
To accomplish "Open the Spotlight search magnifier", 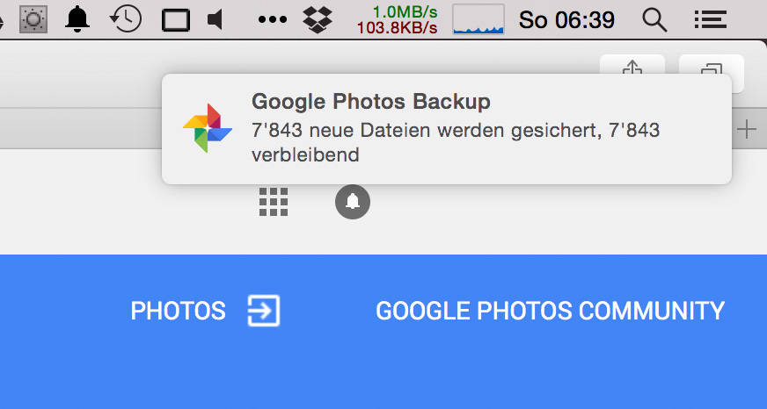I will point(654,20).
